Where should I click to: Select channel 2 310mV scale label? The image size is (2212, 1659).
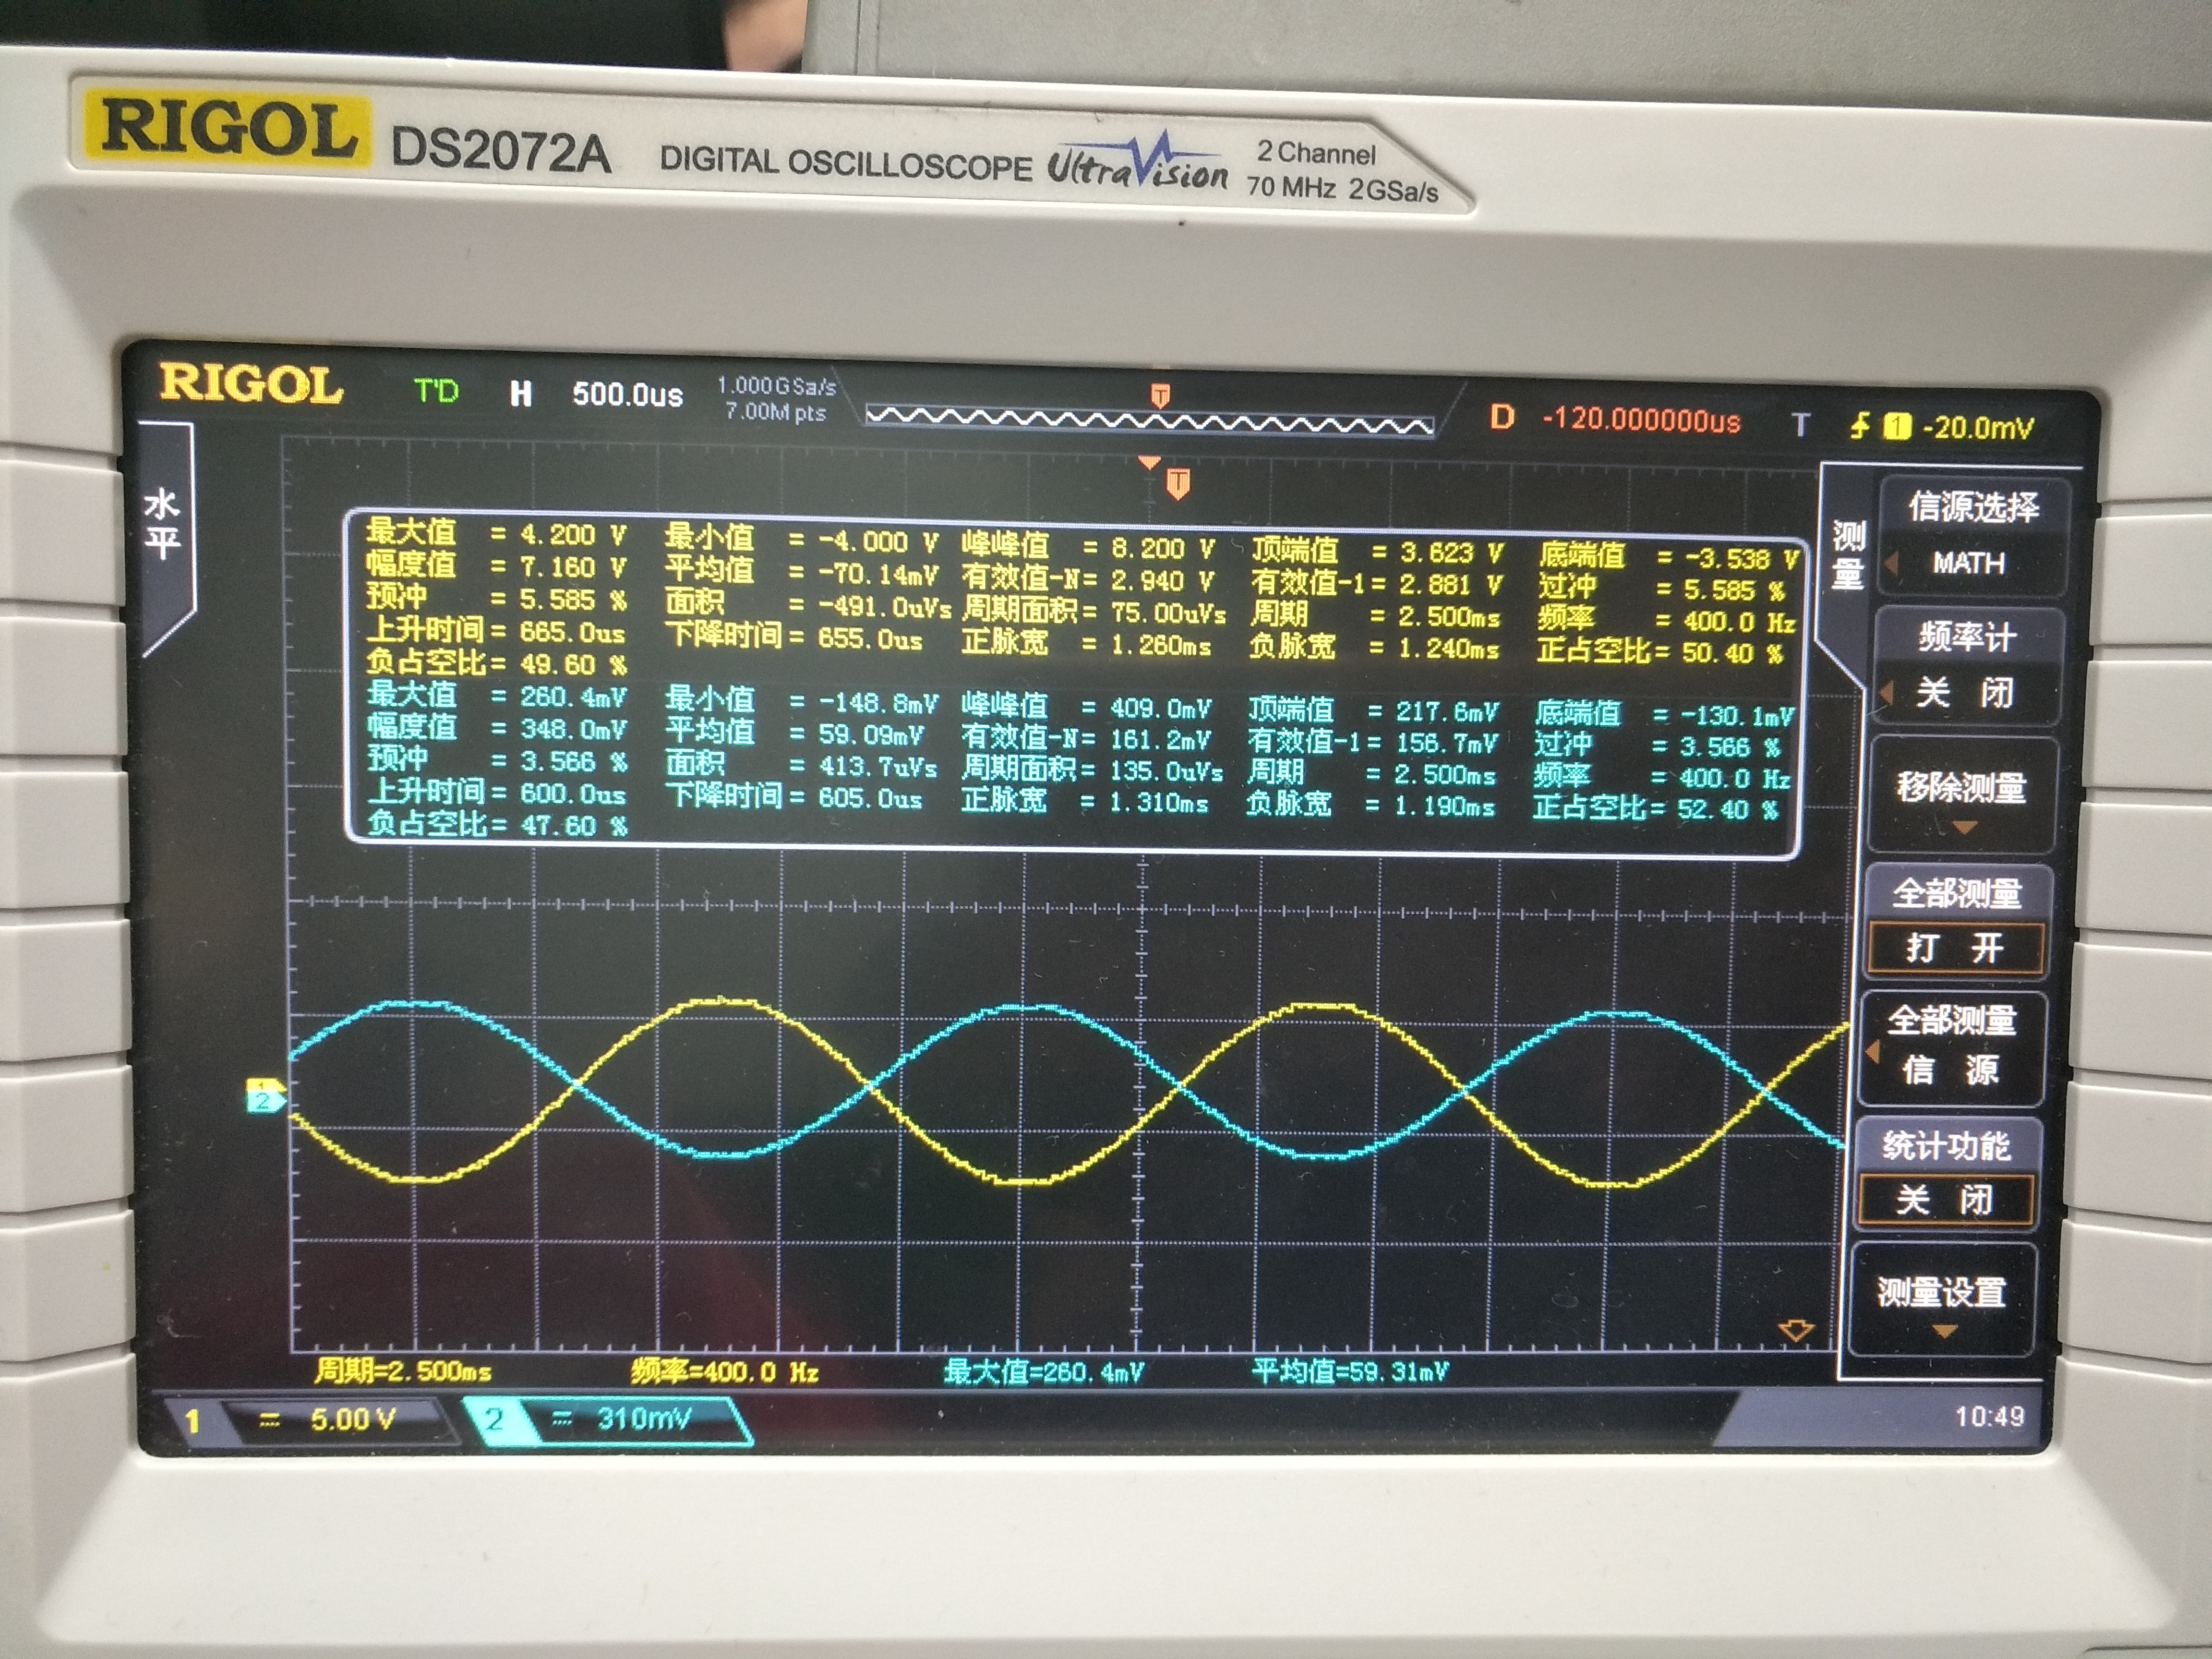[x=643, y=1418]
